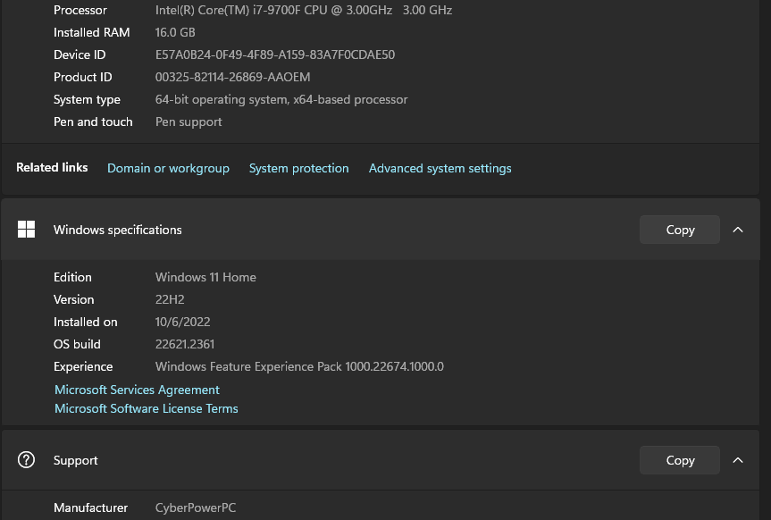The height and width of the screenshot is (520, 771).
Task: Click the question mark Support icon
Action: tap(27, 460)
